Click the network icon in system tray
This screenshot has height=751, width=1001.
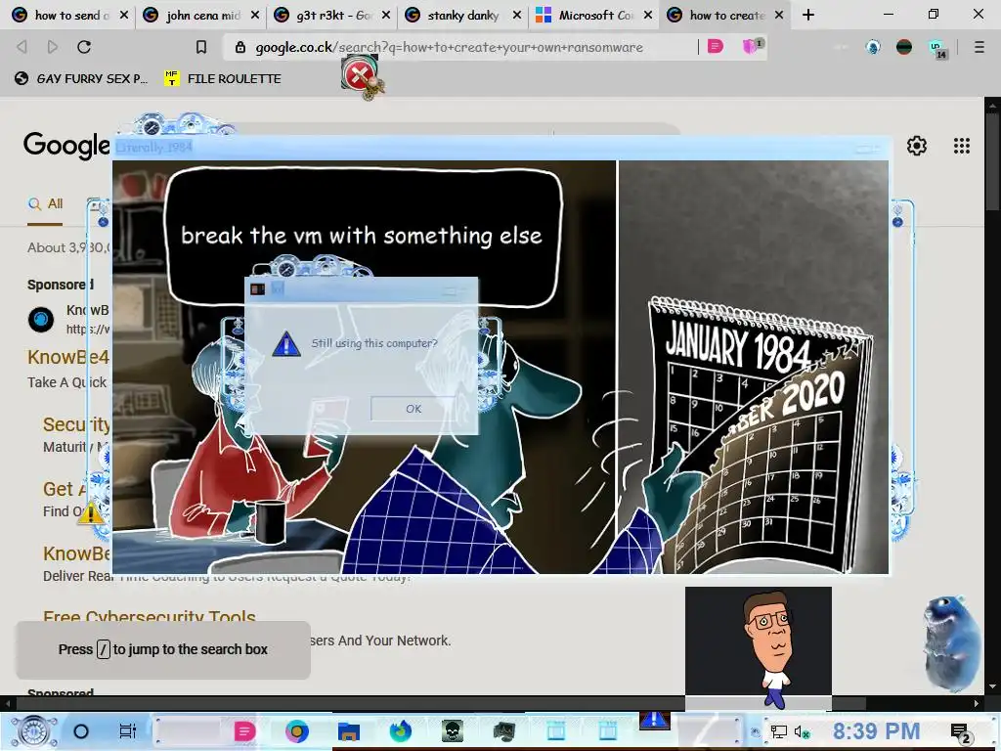[x=779, y=731]
